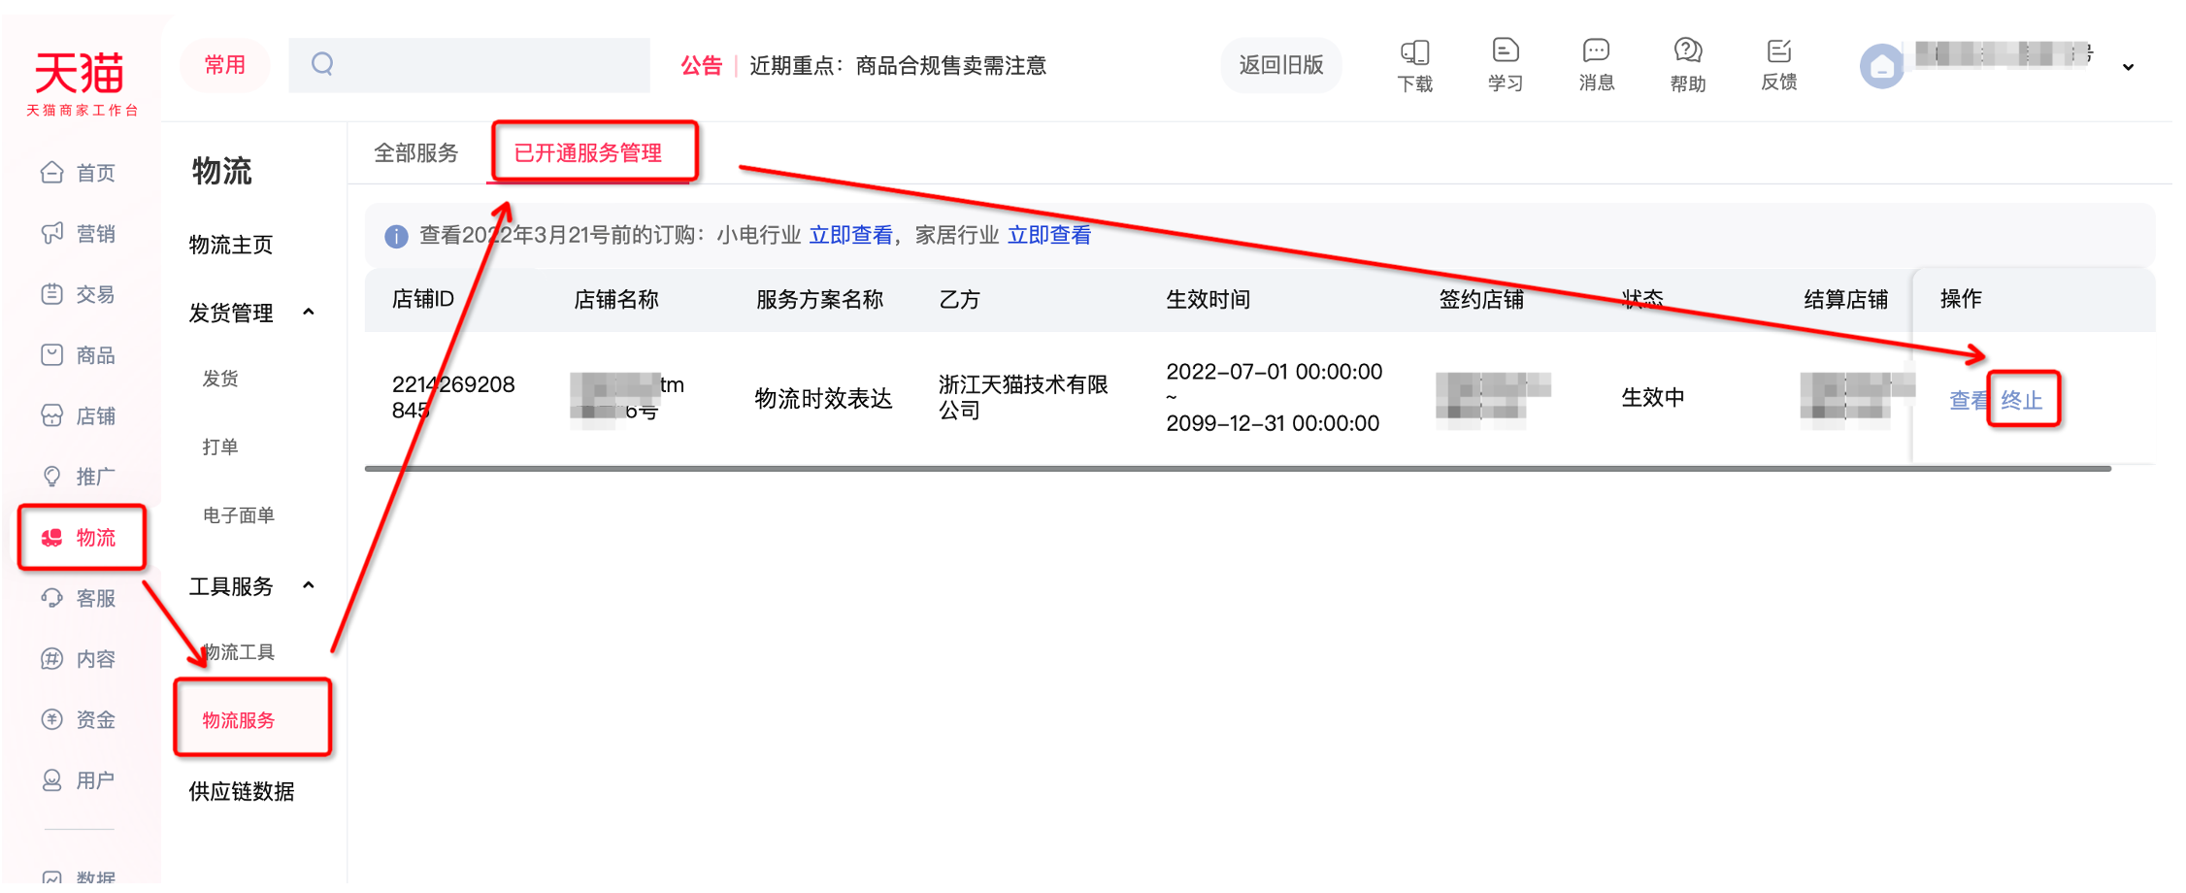2186x893 pixels.
Task: Click the 2022-07-01 00:00:00 effective date
Action: (x=1274, y=372)
